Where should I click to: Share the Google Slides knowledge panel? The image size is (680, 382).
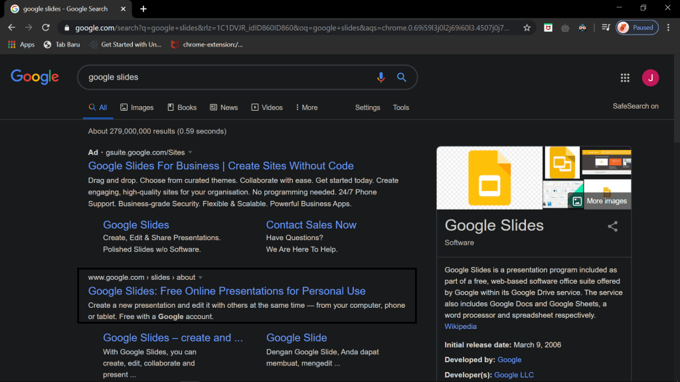tap(612, 226)
